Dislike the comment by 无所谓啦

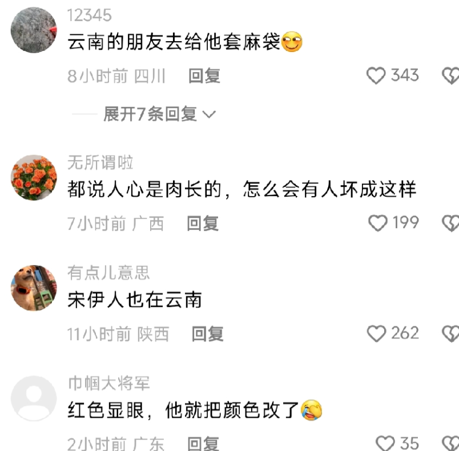pyautogui.click(x=451, y=223)
